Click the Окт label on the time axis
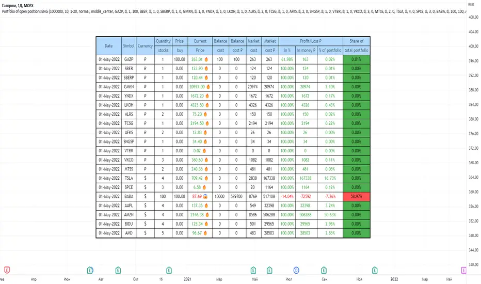Viewport: 481px width, 284px height. pos(136,279)
